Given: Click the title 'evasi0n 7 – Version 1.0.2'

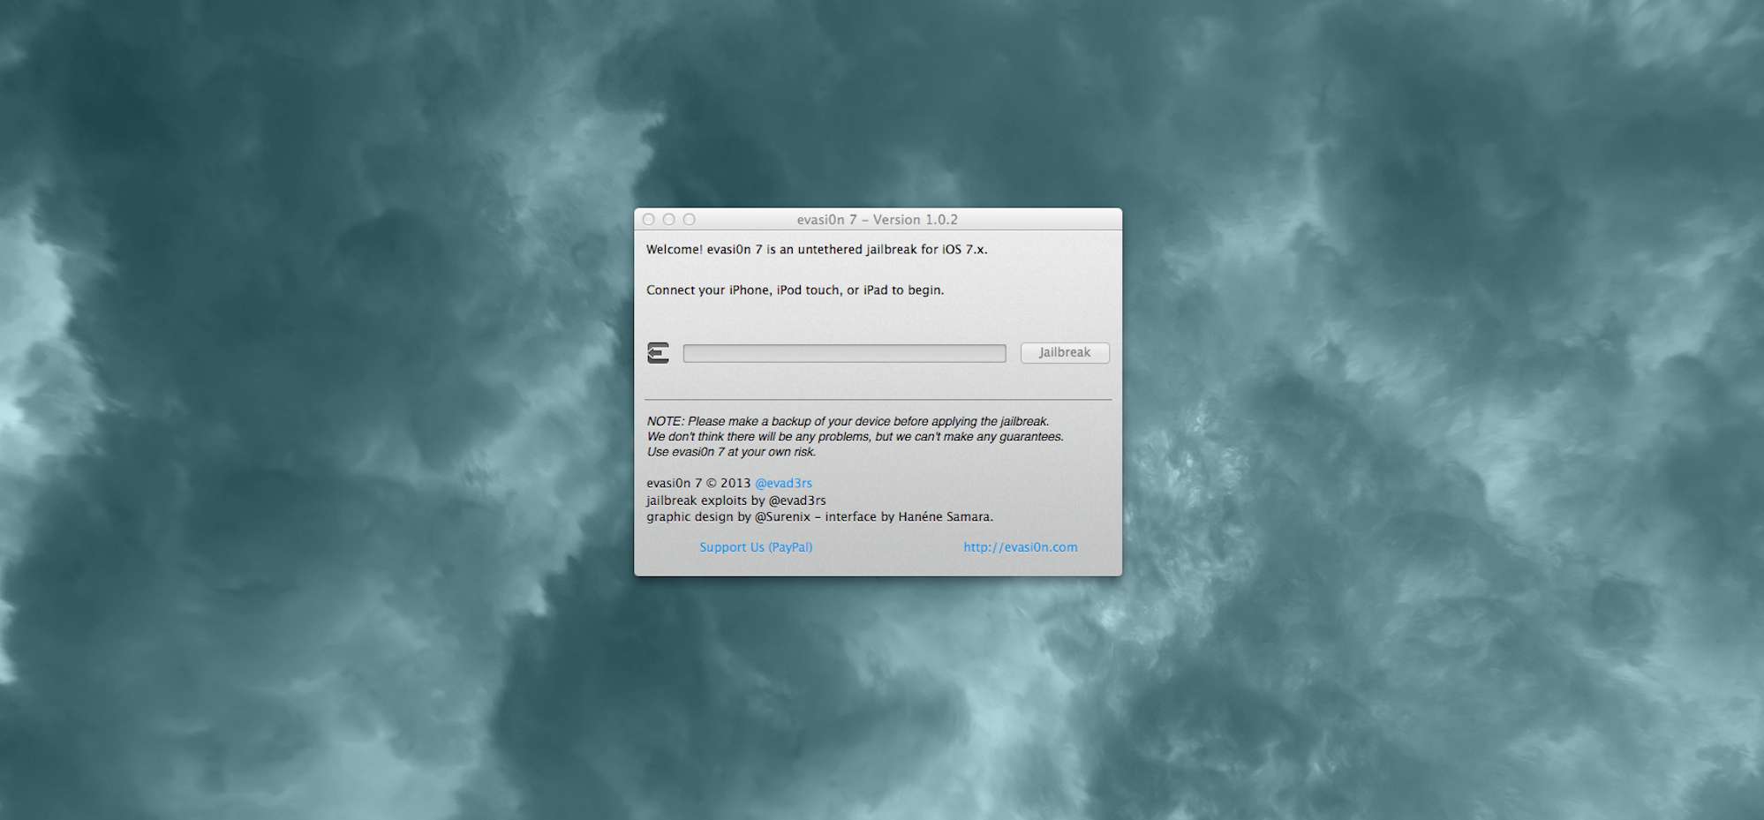Looking at the screenshot, I should point(878,220).
